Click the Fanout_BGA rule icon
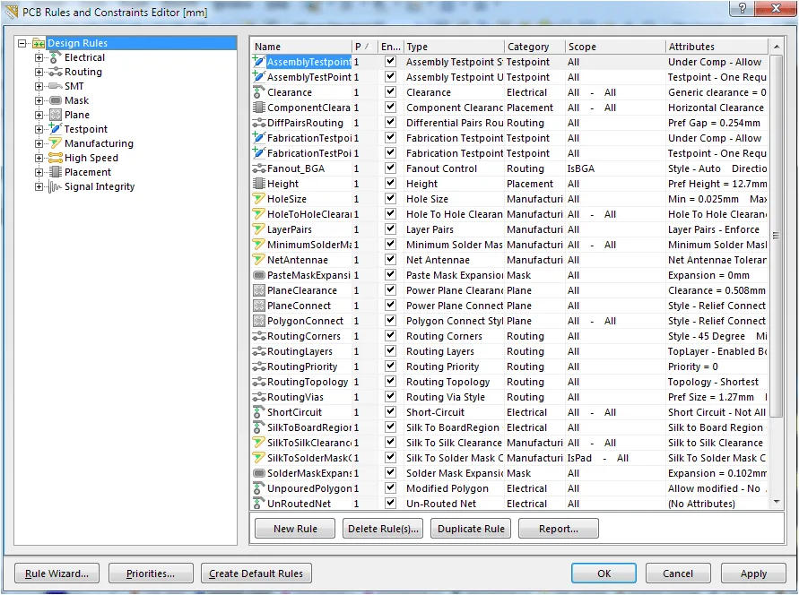Viewport: 799px width, 595px height. point(259,168)
